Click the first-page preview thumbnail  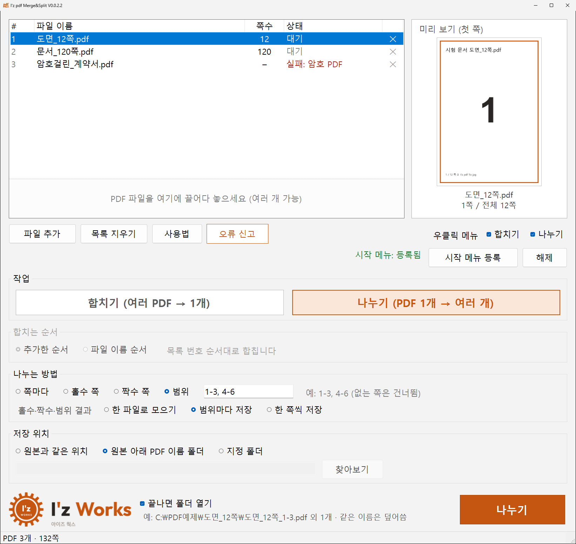click(x=489, y=112)
